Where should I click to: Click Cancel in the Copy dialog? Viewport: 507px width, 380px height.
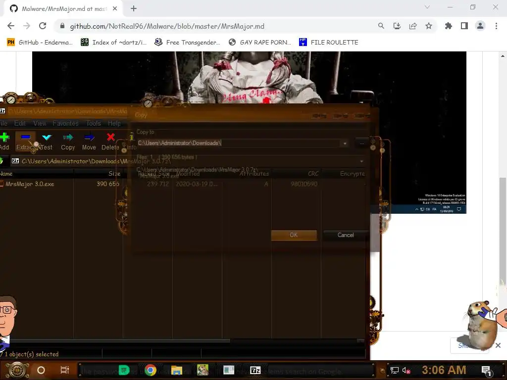click(x=345, y=235)
